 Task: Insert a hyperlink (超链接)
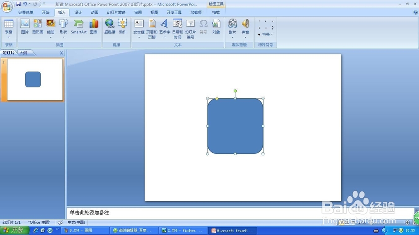point(109,27)
